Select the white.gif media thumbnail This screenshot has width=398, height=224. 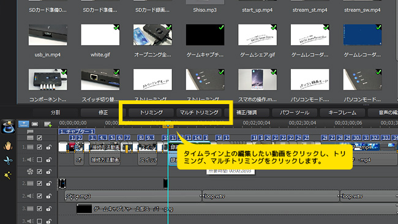pos(100,35)
